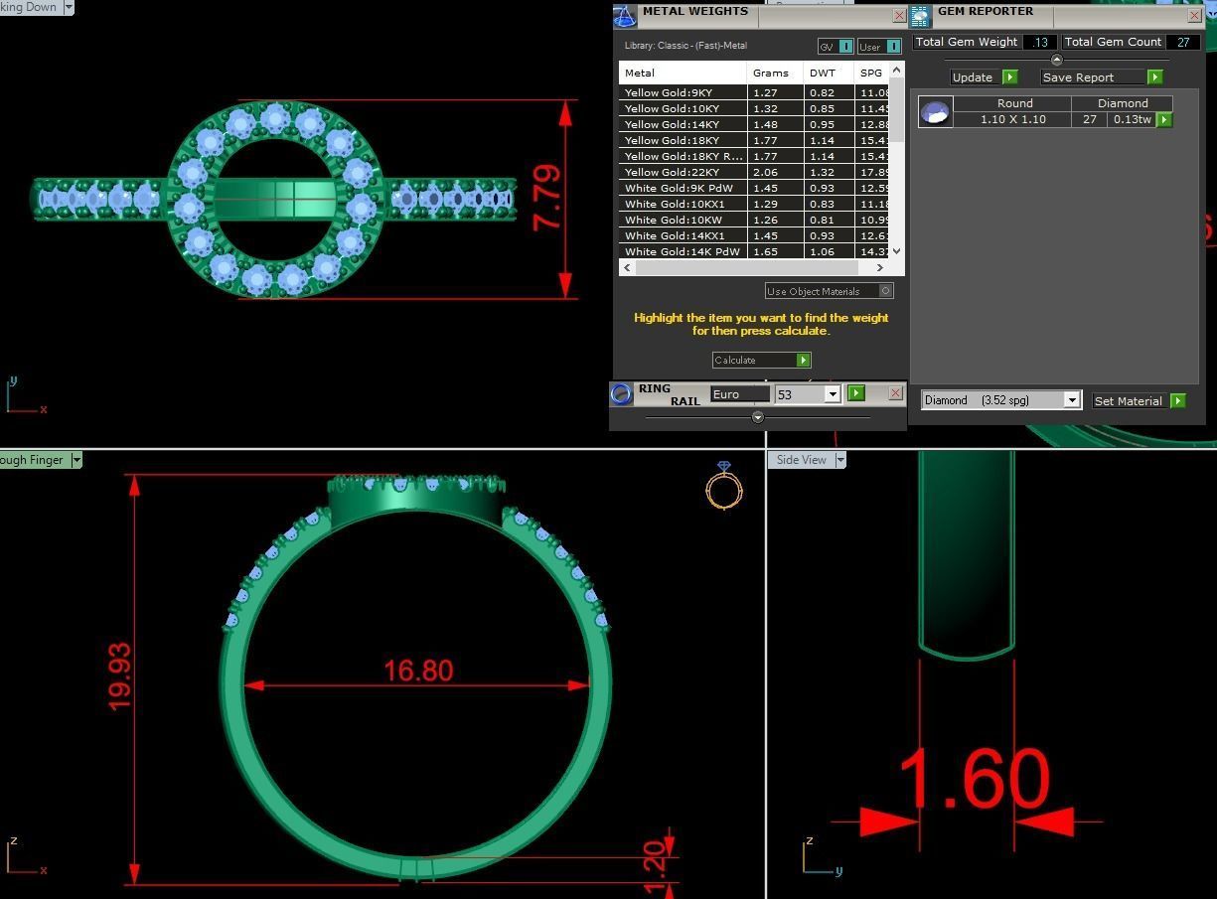Click green arrow next to Set Material
Viewport: 1217px width, 899px height.
coord(1178,401)
